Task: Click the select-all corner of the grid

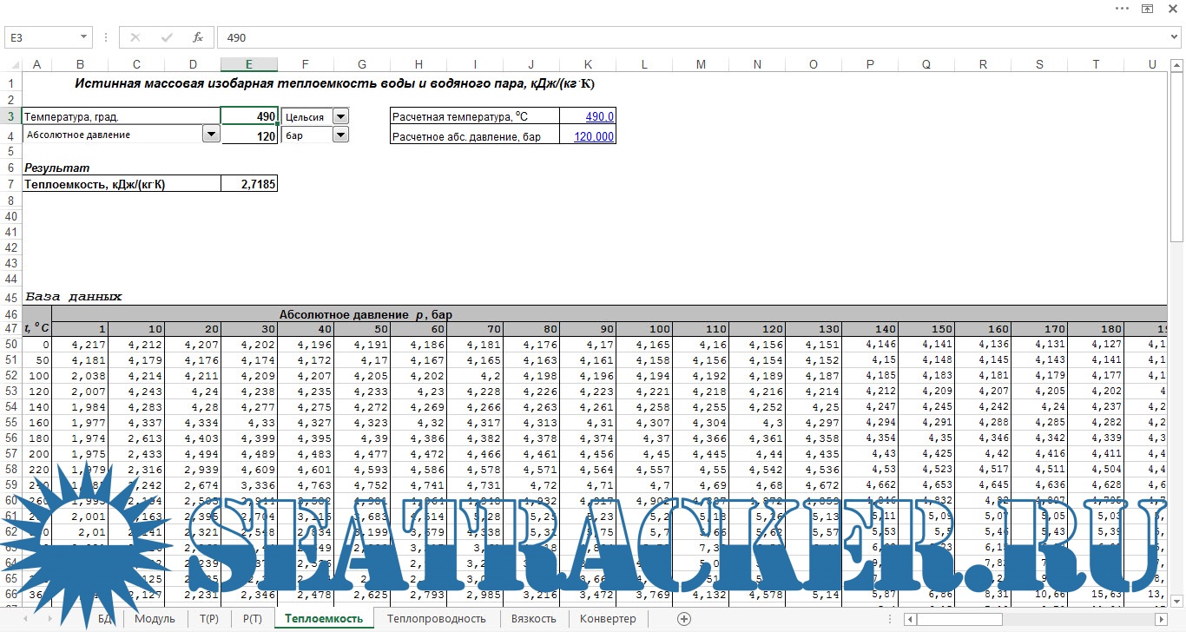Action: 10,65
